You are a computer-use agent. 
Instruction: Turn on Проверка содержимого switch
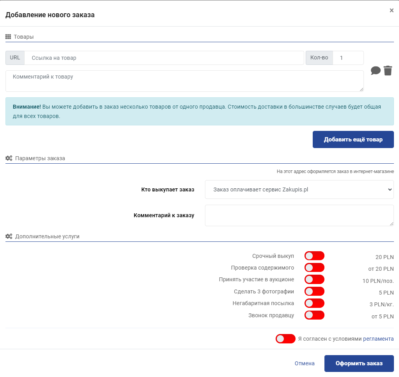click(x=314, y=268)
